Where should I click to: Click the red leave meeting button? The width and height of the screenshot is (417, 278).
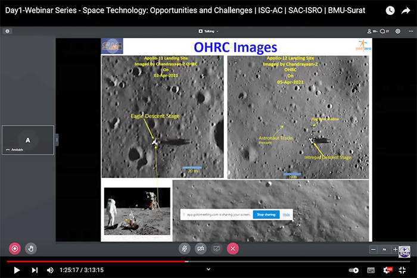(233, 248)
